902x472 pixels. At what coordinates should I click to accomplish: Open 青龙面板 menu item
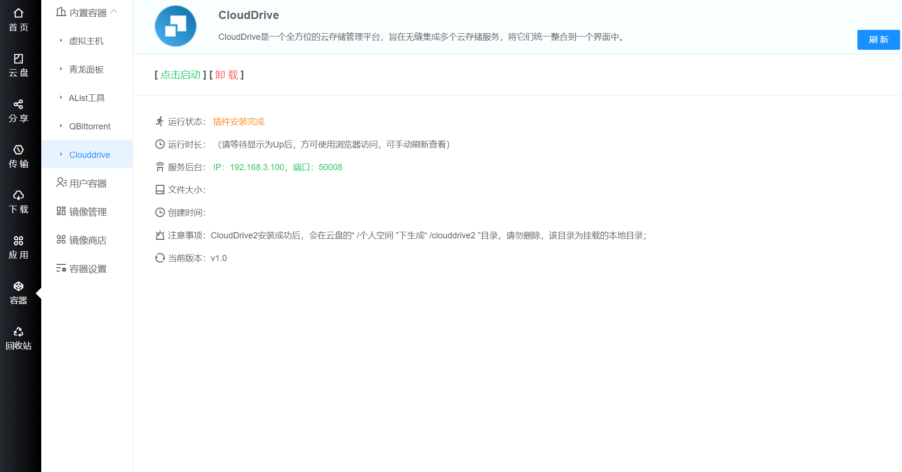click(87, 69)
